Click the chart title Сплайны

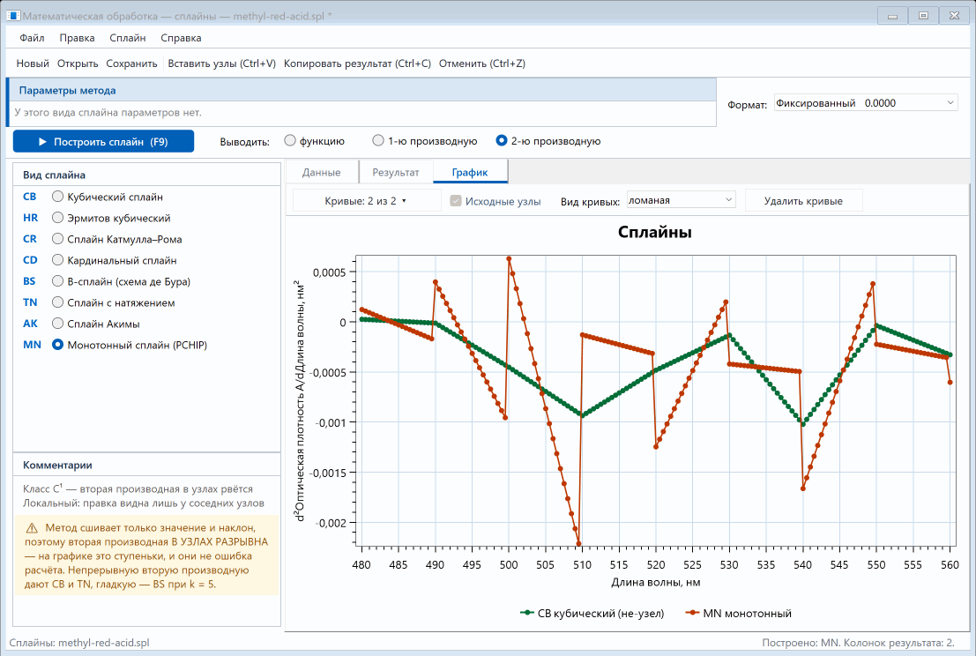click(x=655, y=232)
